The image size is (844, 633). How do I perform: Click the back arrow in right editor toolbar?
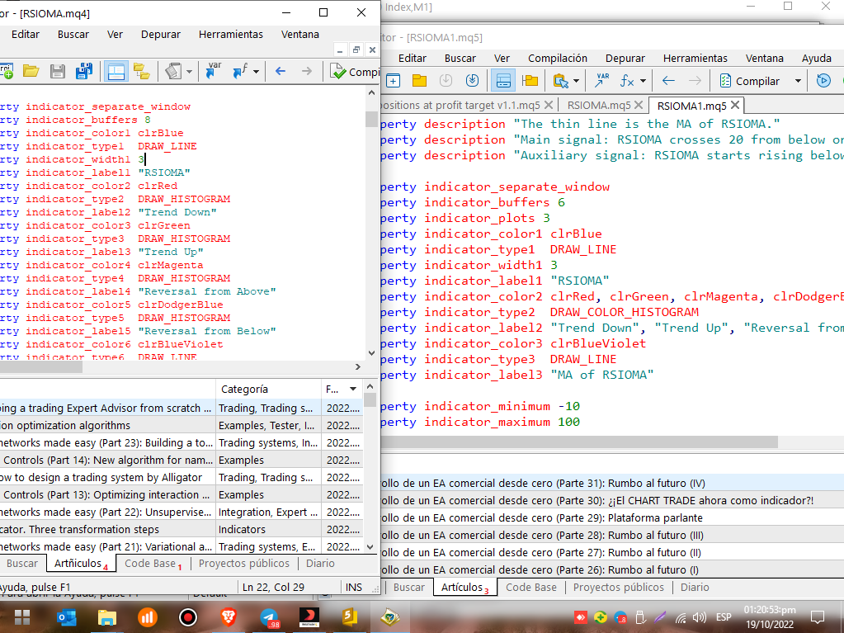(x=668, y=81)
